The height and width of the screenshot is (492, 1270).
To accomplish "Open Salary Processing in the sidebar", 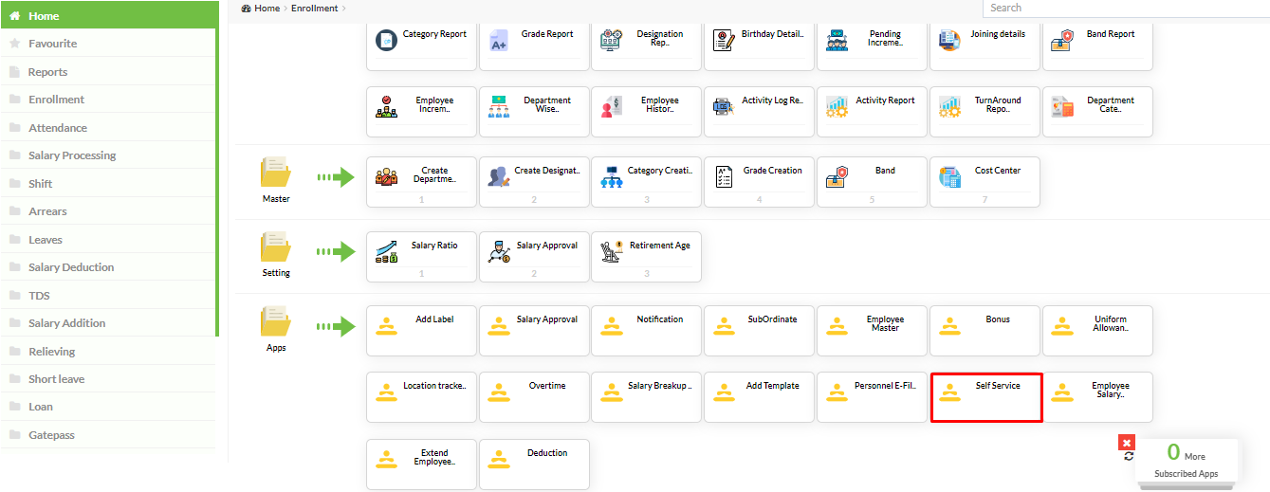I will click(x=108, y=155).
